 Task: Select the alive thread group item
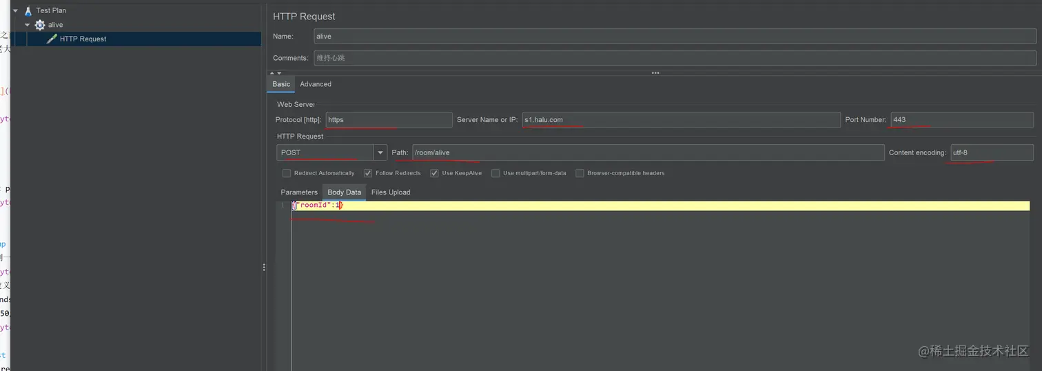coord(55,25)
